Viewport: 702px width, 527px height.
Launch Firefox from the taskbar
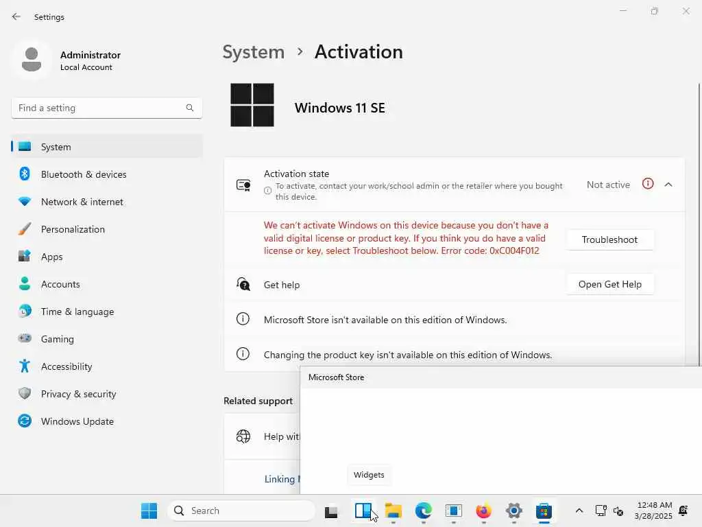pos(483,511)
